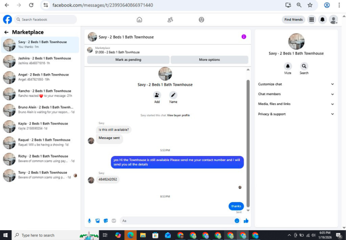Screen dimensions: 346x240
Task: Record a voice clip microphone icon
Action: (89, 221)
